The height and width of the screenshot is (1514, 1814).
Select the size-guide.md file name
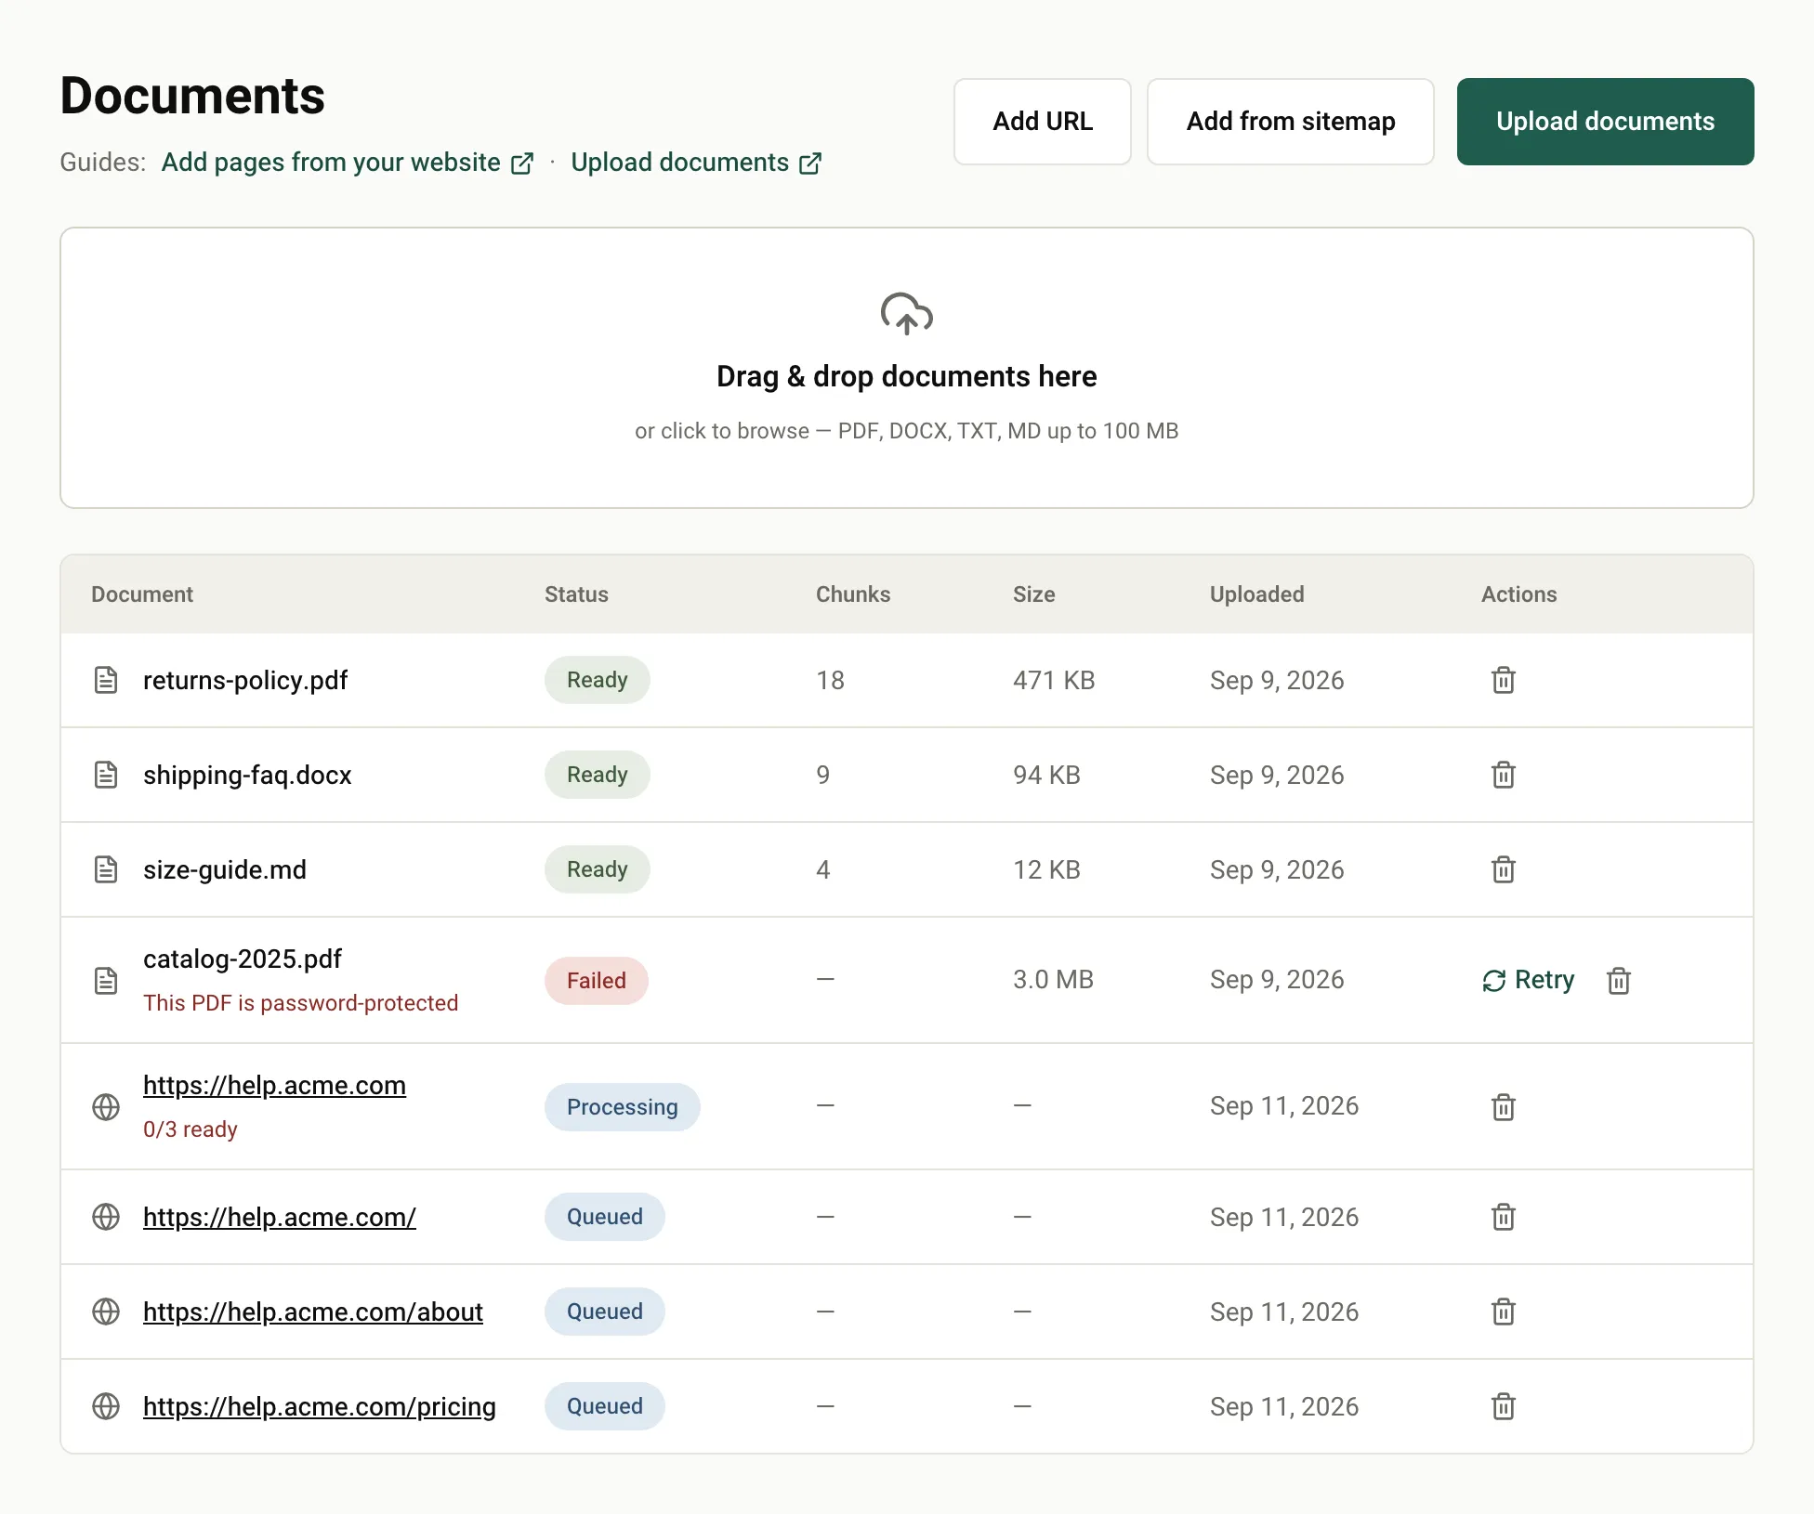225,869
